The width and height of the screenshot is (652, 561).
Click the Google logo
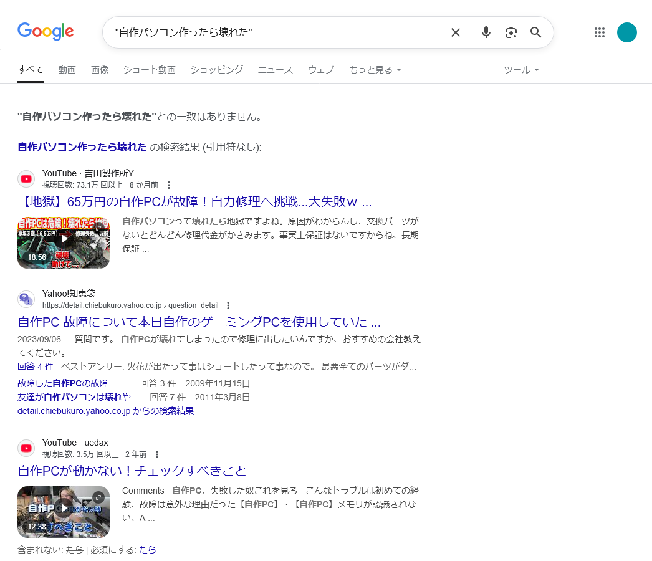(46, 32)
